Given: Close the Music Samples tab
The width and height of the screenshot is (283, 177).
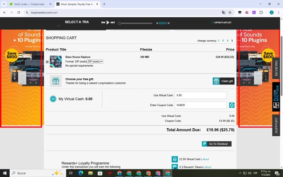Looking at the screenshot, I should pyautogui.click(x=97, y=4).
